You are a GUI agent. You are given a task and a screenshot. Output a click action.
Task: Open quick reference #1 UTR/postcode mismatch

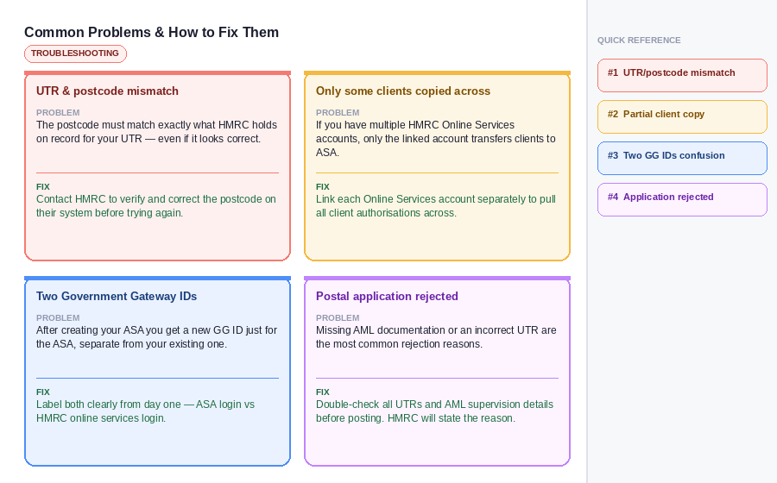(681, 74)
